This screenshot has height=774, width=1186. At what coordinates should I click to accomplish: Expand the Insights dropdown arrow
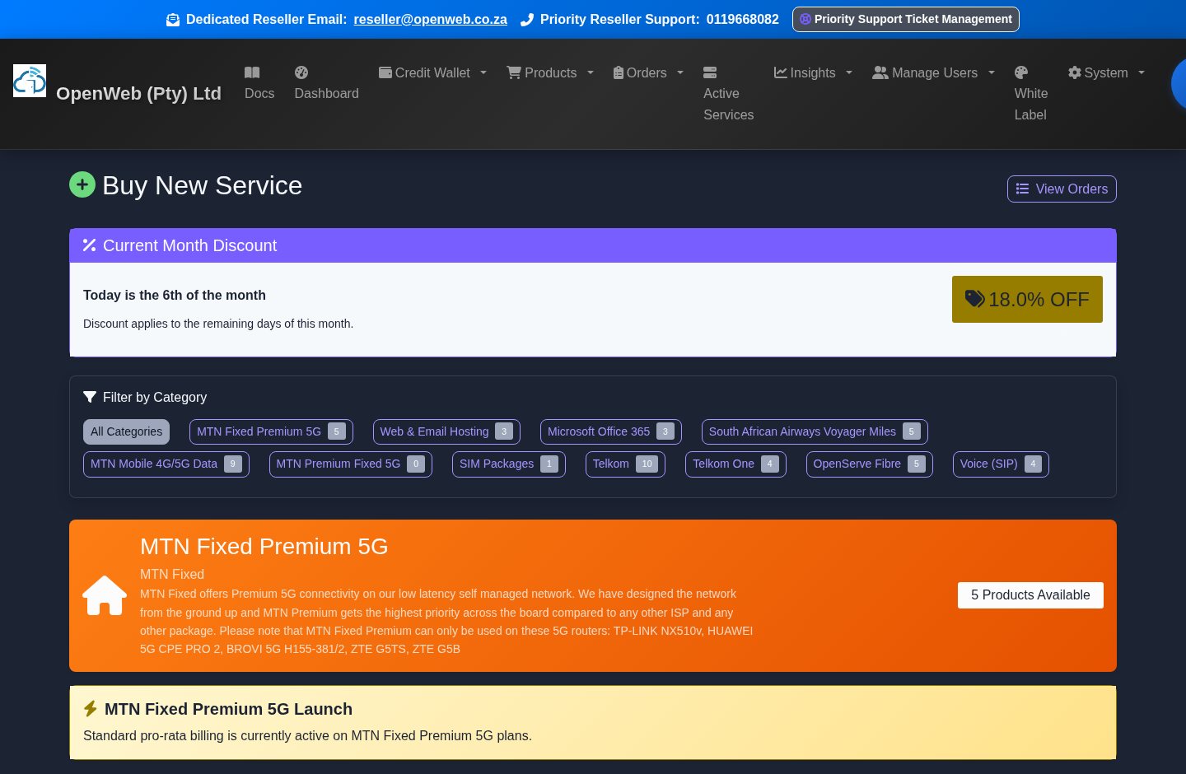coord(849,72)
